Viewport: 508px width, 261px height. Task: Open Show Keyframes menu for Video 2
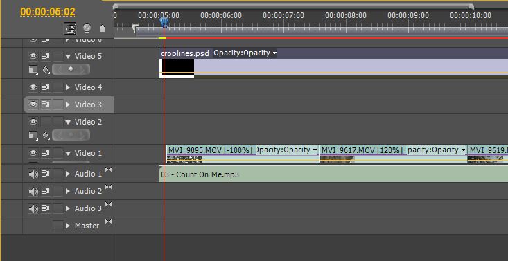pyautogui.click(x=46, y=135)
